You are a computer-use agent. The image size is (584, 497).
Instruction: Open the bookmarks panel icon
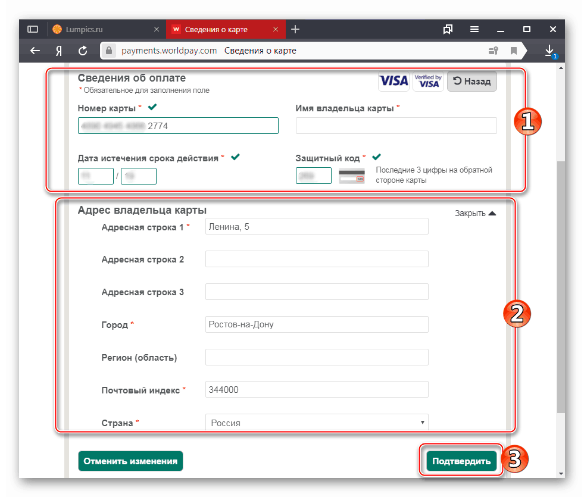pos(448,29)
